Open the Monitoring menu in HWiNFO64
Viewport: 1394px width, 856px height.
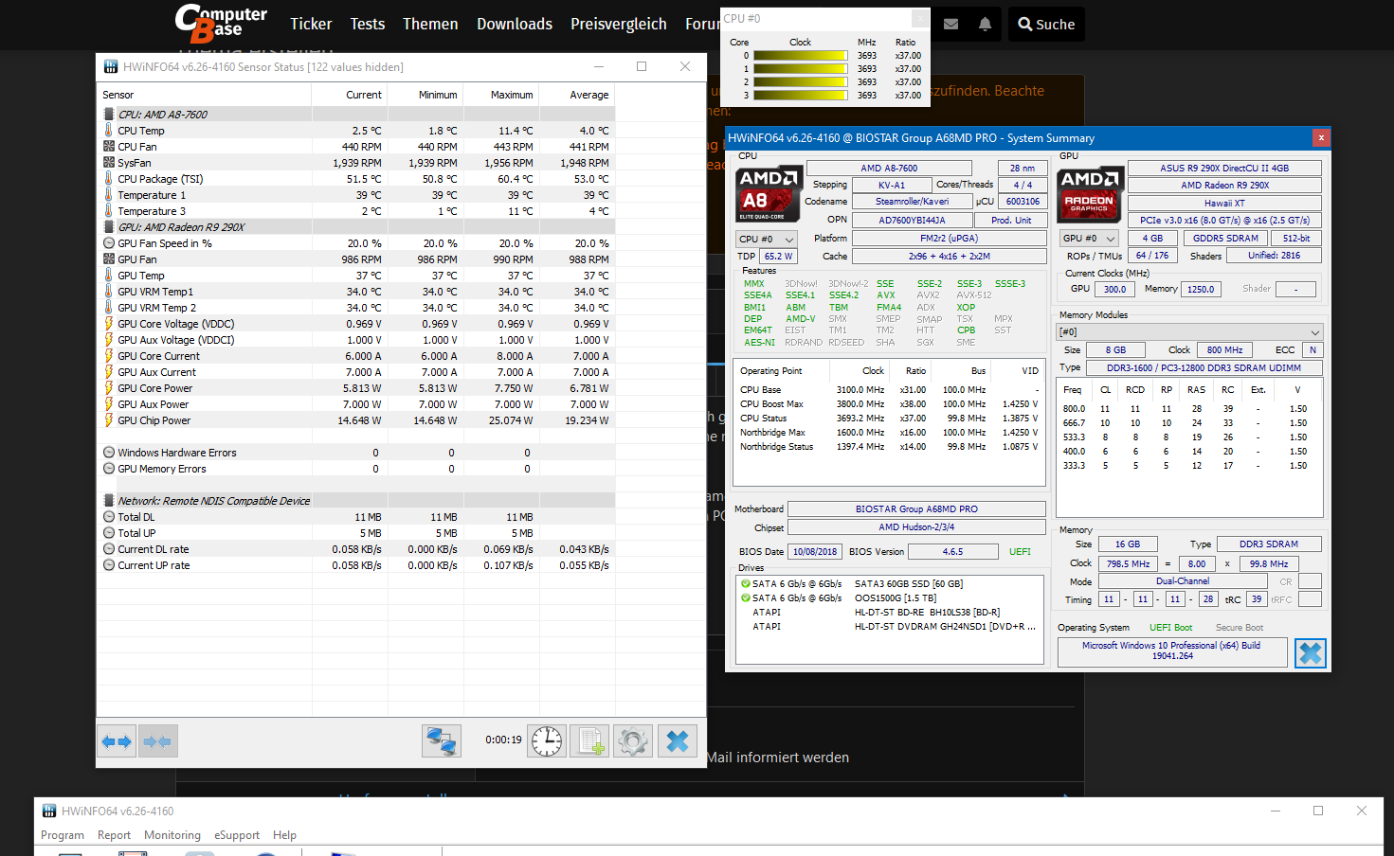[172, 835]
